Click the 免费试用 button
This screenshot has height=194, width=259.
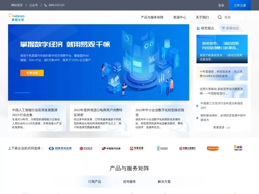click(32, 73)
